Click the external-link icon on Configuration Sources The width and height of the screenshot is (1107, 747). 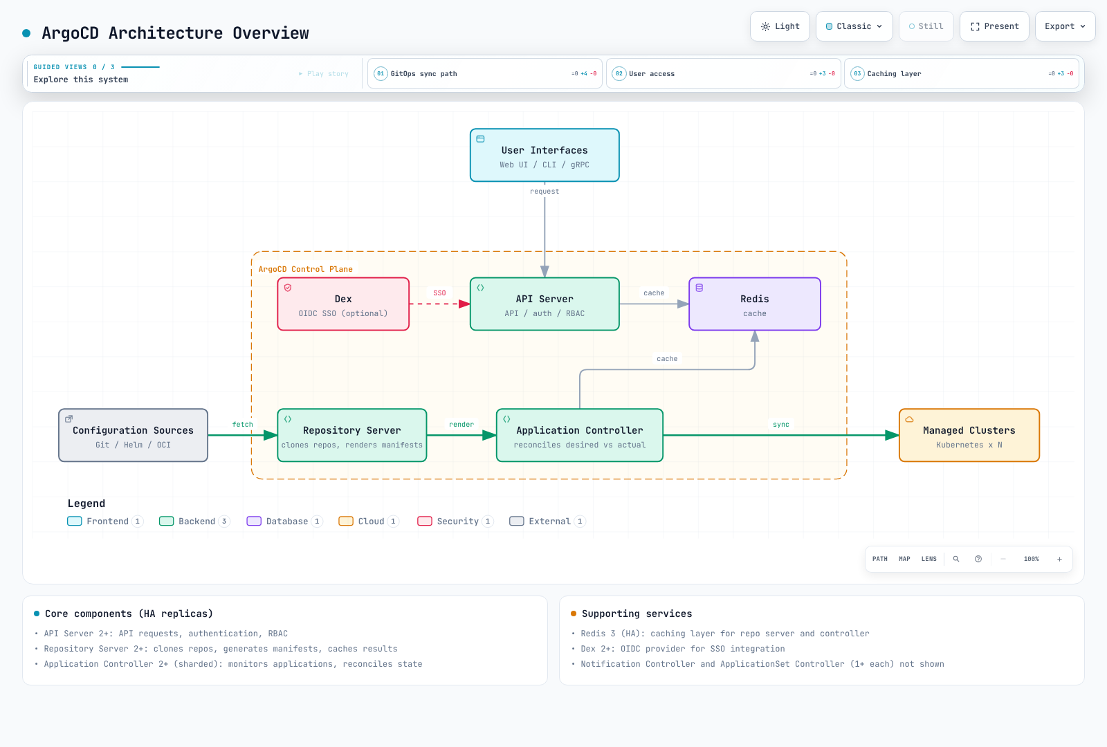point(68,419)
